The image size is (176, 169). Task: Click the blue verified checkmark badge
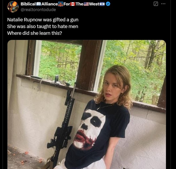click(108, 4)
